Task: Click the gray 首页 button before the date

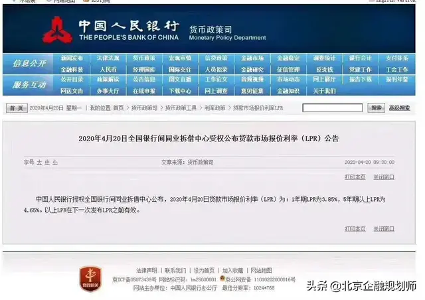Action: [17, 108]
